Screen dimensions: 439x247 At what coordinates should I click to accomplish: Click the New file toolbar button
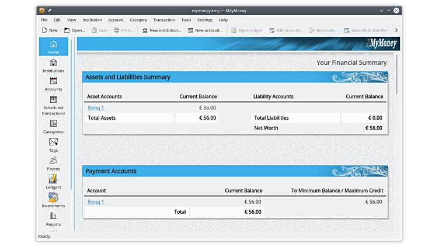(50, 30)
